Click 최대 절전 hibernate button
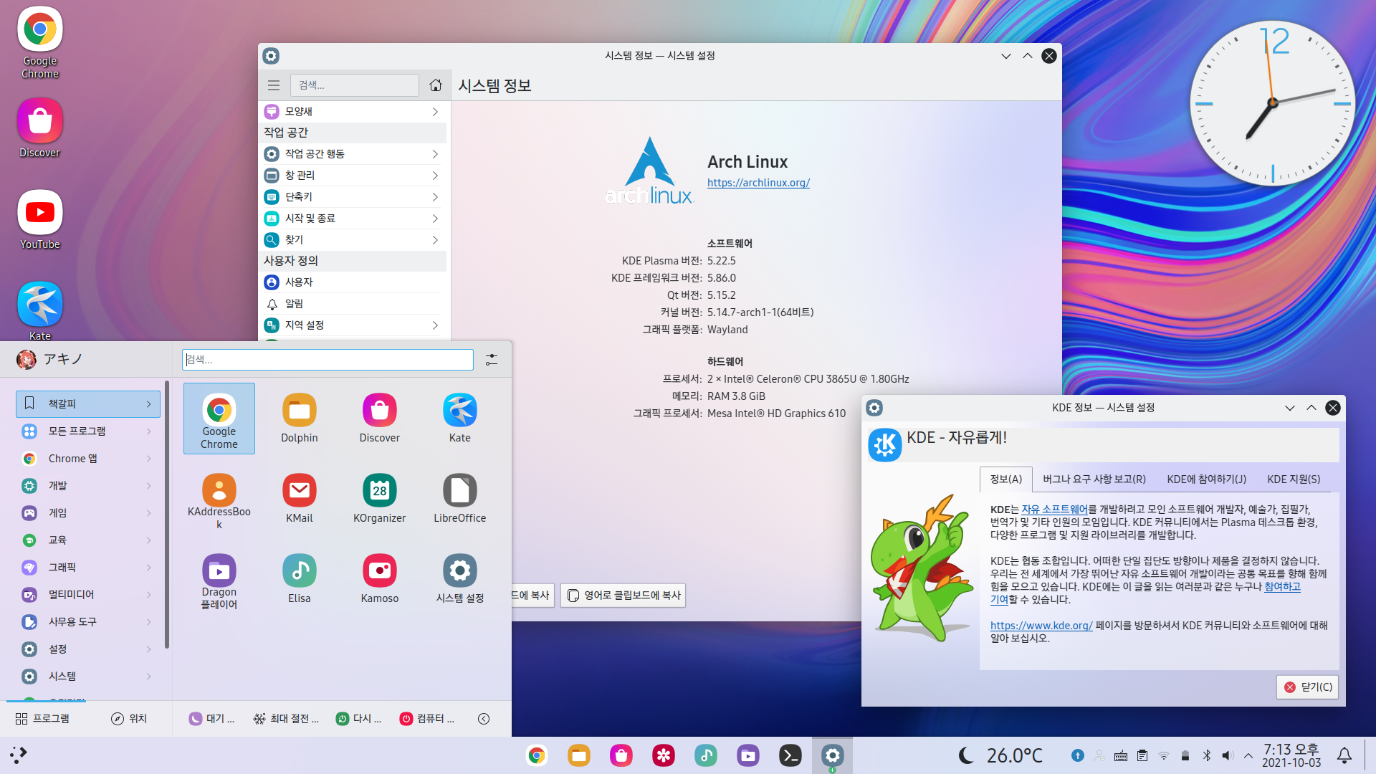The width and height of the screenshot is (1376, 774). (286, 719)
